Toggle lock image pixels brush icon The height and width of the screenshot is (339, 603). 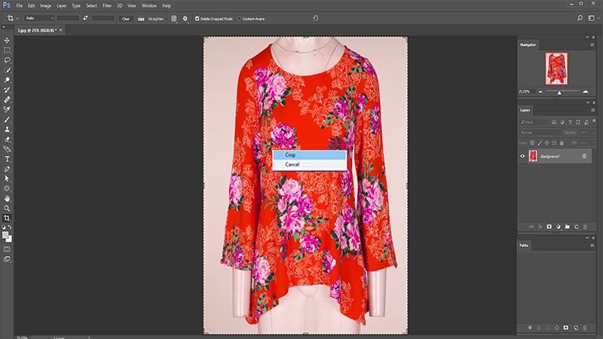tap(540, 143)
